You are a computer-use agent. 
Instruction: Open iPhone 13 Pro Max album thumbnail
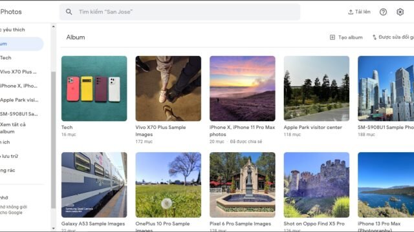tap(386, 185)
